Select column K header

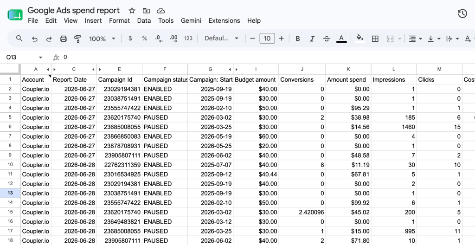click(x=348, y=70)
